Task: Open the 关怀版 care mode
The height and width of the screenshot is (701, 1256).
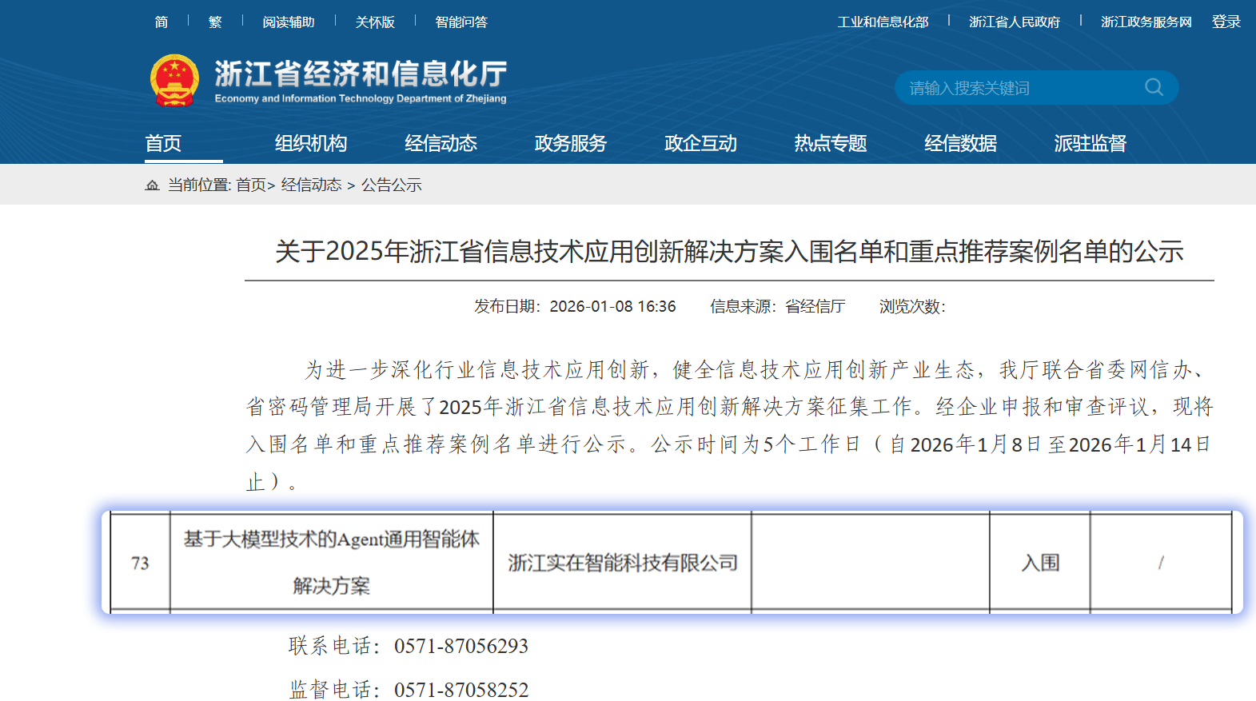Action: tap(375, 22)
